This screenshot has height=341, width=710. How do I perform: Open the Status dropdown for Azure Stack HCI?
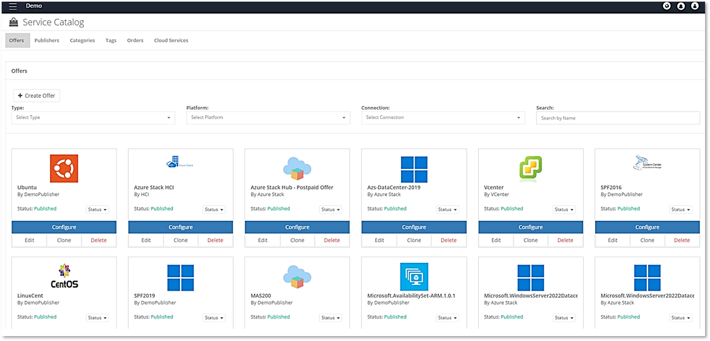pos(214,210)
